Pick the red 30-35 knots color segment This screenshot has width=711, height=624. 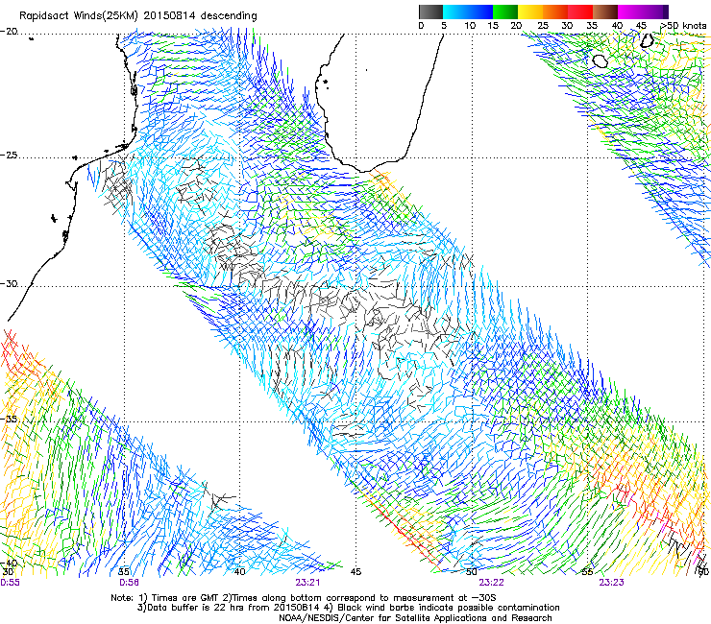580,12
